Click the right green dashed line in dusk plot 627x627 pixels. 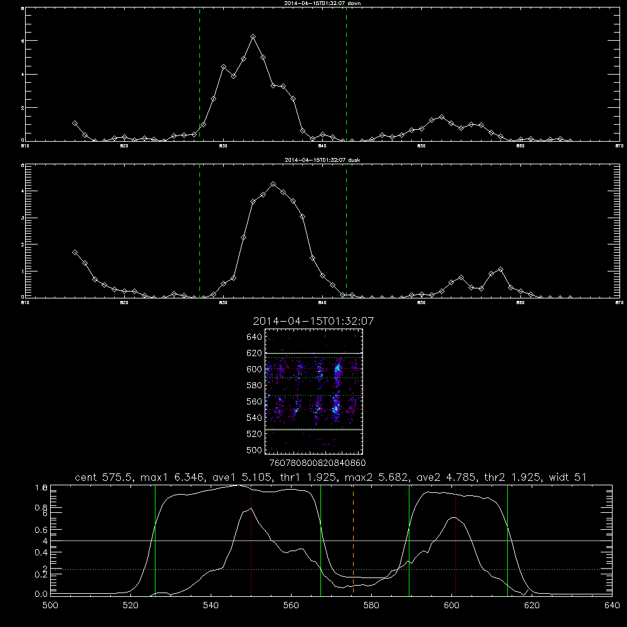pyautogui.click(x=346, y=231)
